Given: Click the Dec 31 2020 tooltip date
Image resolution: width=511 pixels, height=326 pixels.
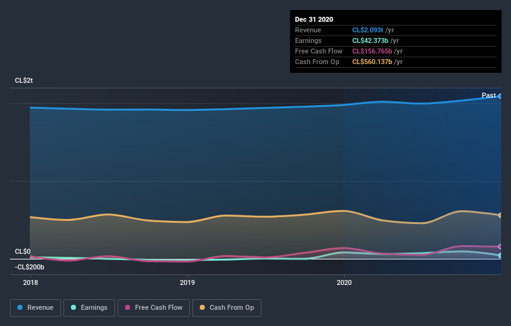Looking at the screenshot, I should pyautogui.click(x=314, y=19).
